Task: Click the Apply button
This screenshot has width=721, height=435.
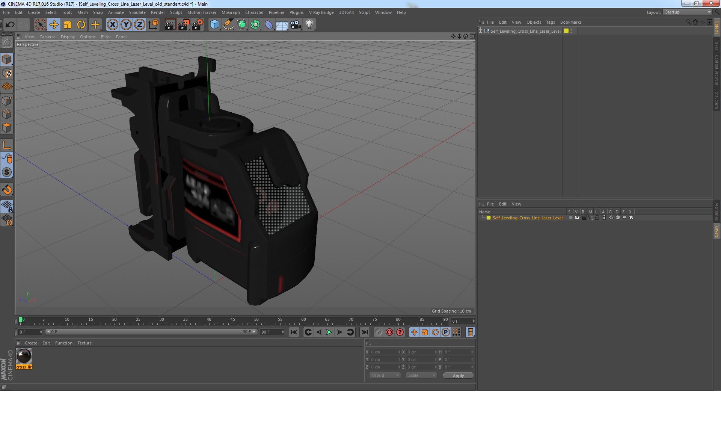Action: pyautogui.click(x=458, y=375)
